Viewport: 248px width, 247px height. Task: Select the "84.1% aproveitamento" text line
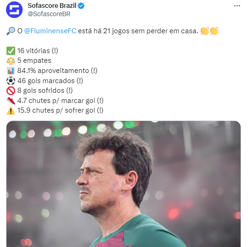click(x=57, y=71)
